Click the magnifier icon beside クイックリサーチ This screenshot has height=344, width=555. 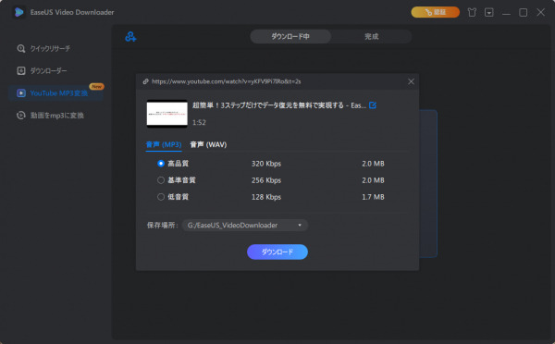pyautogui.click(x=21, y=48)
